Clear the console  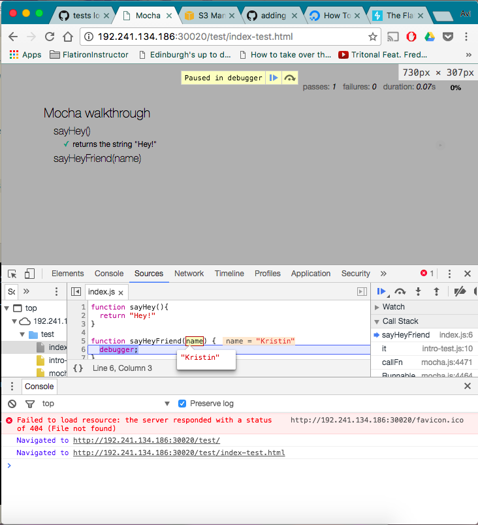[x=12, y=404]
